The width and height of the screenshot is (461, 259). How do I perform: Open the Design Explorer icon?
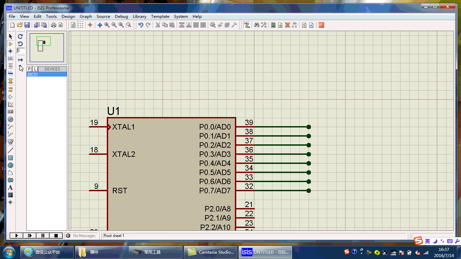coord(273,25)
